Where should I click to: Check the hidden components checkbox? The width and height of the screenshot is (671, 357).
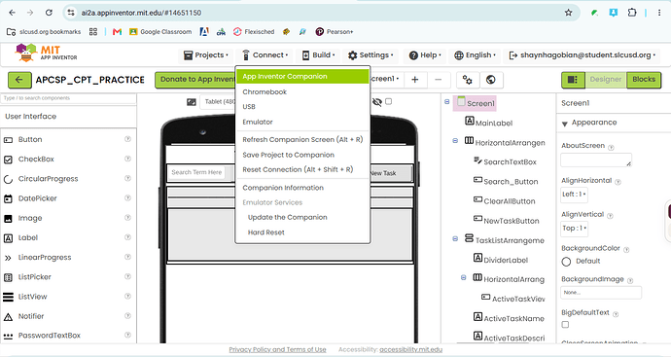[x=389, y=101]
